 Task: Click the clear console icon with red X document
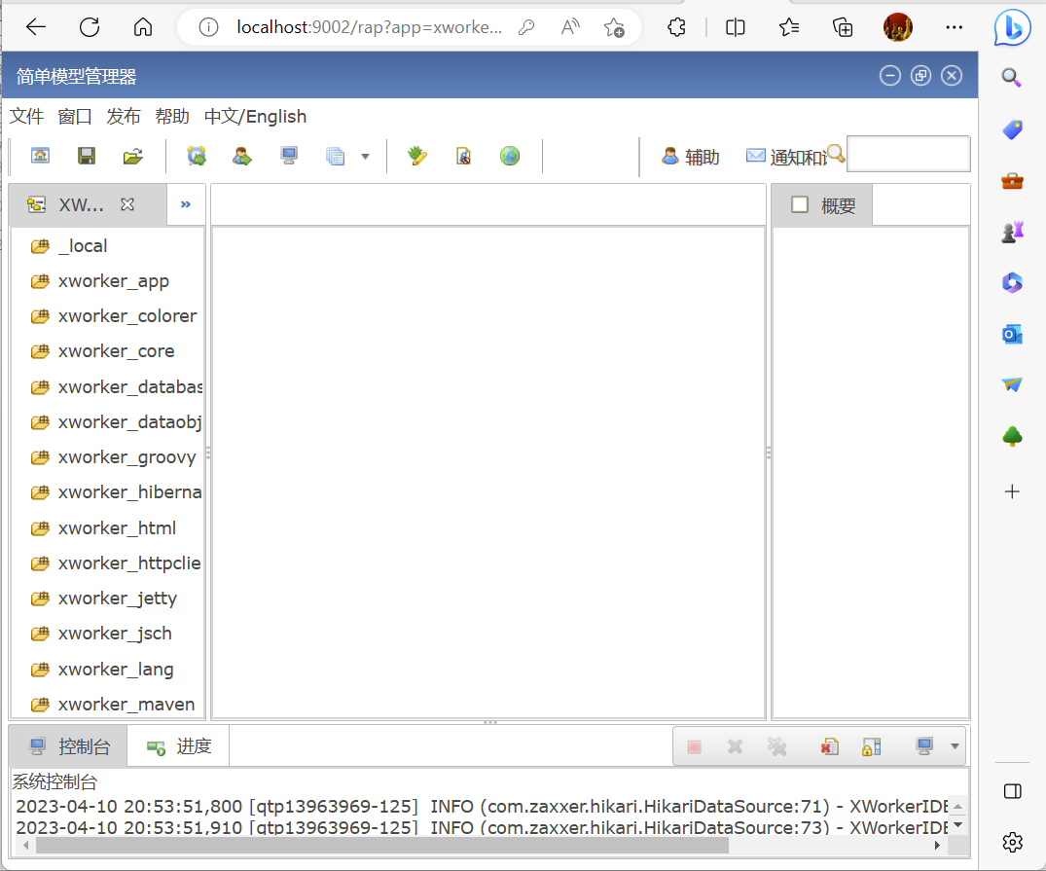pyautogui.click(x=829, y=746)
